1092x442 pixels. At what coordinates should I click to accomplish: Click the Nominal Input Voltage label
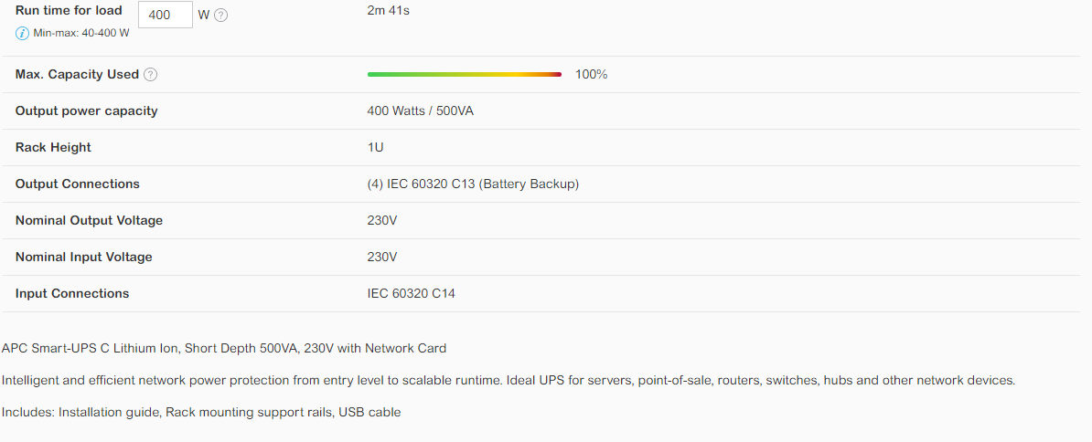click(83, 258)
